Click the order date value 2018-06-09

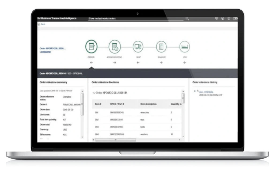(68, 110)
